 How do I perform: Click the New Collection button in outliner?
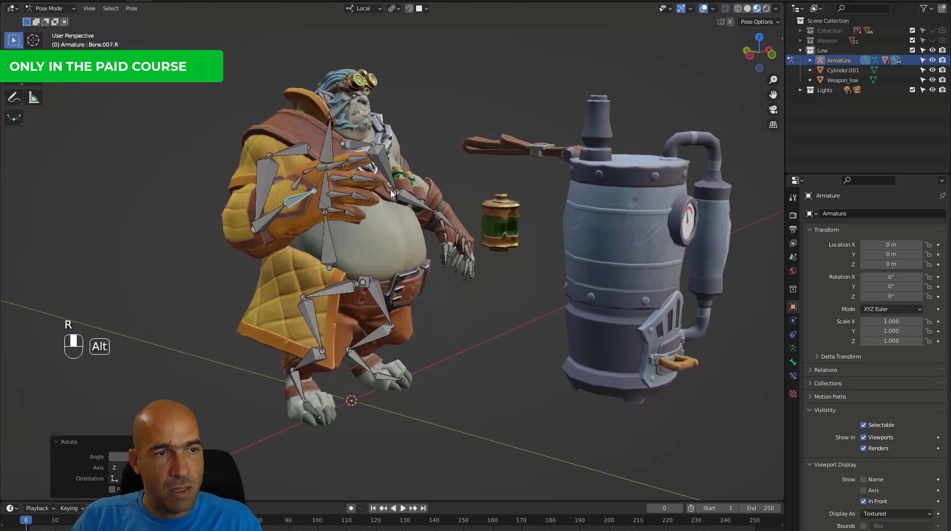pyautogui.click(x=943, y=8)
